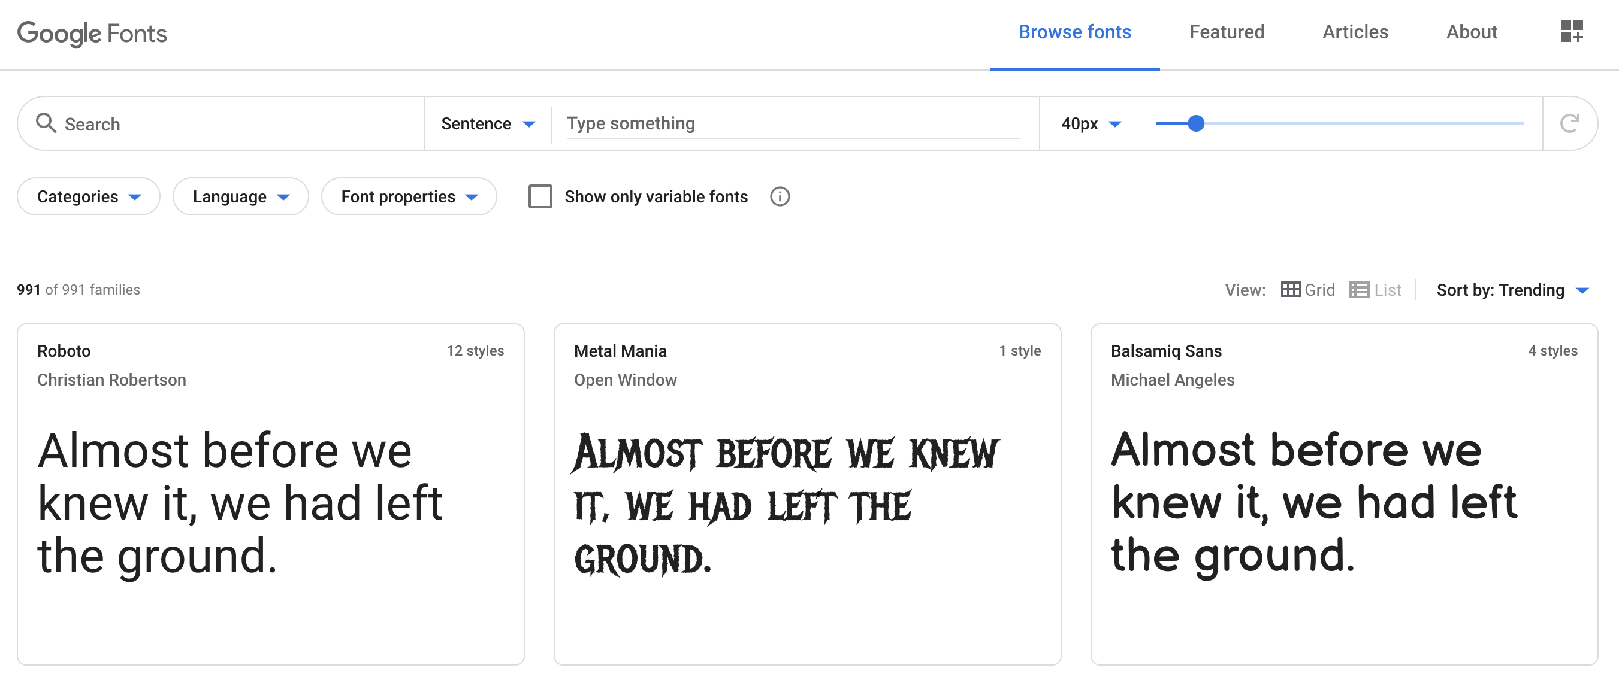Screen dimensions: 1619x686
Task: Click the 1 style label on Metal Mania
Action: point(1020,350)
